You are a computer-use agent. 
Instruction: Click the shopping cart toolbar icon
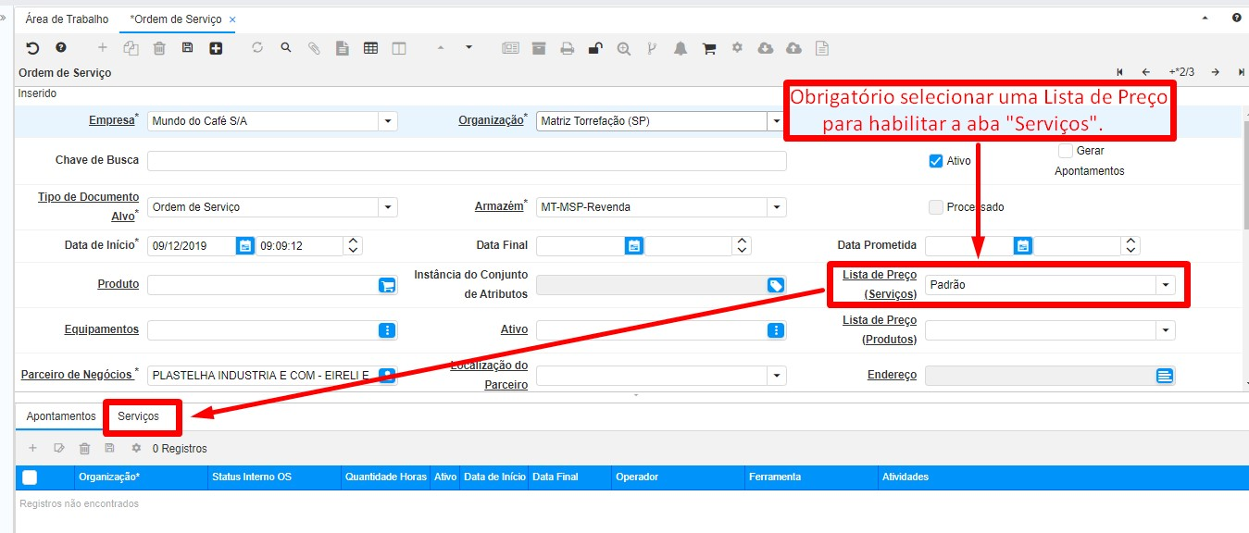(709, 49)
